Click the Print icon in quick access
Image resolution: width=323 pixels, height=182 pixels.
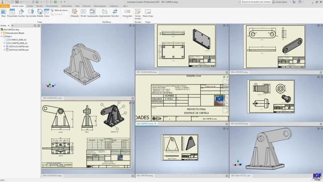click(x=37, y=2)
